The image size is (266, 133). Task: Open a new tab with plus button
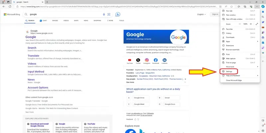(x=47, y=2)
